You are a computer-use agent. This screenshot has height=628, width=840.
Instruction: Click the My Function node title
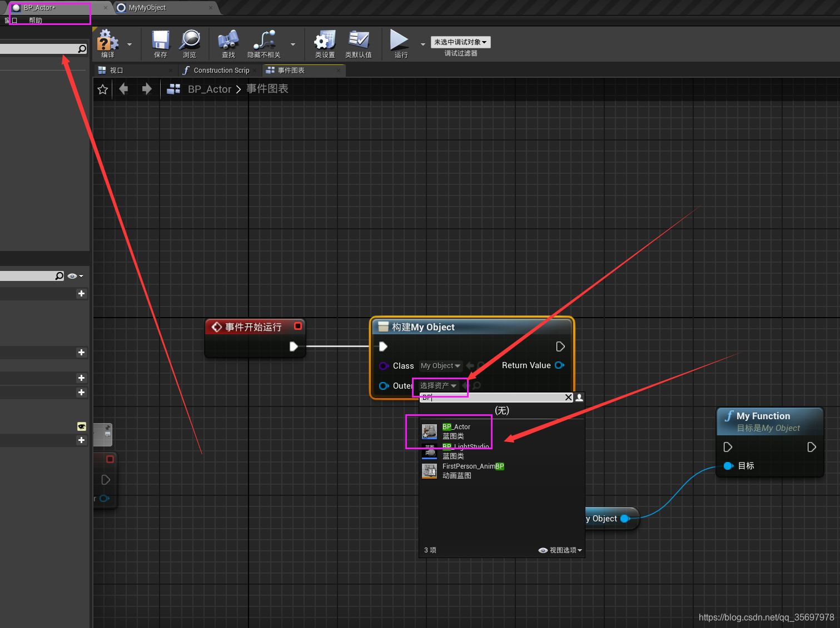click(763, 416)
